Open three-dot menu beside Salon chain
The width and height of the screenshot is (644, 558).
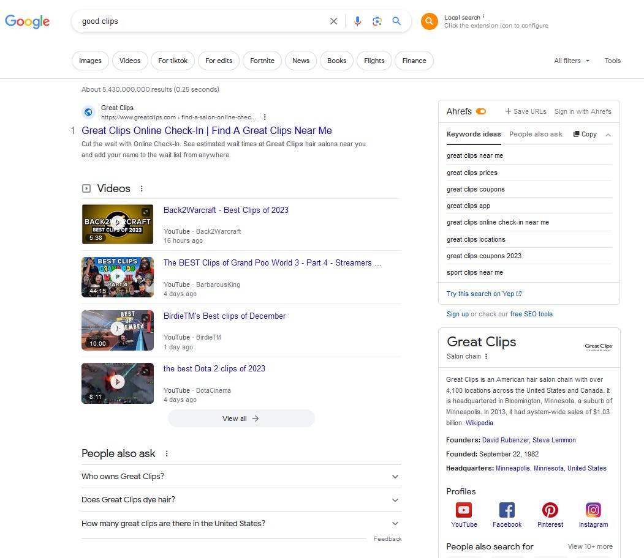point(487,356)
